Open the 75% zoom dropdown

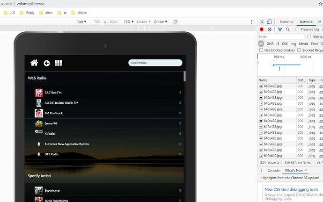pos(129,22)
